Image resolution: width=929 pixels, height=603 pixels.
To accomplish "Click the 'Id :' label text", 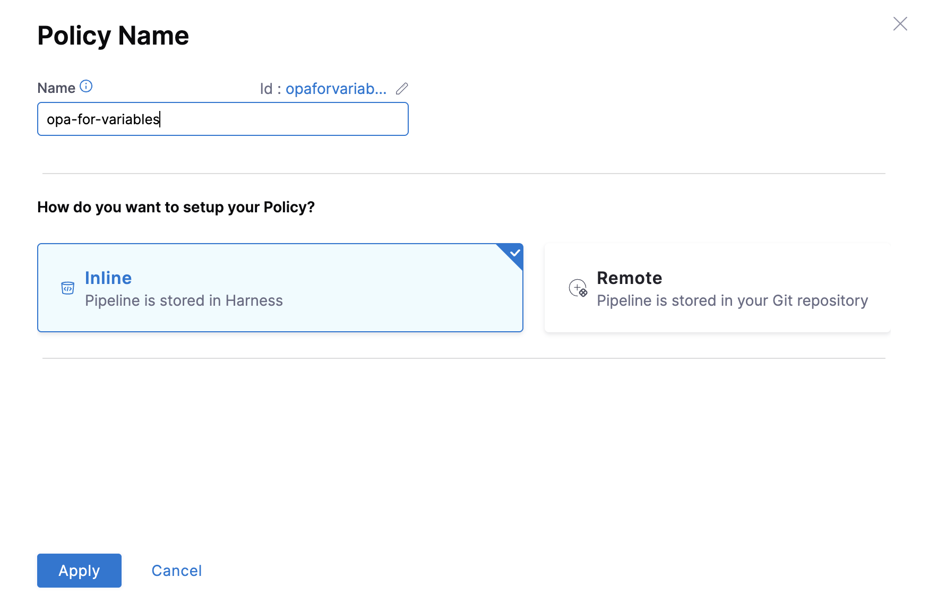I will [x=270, y=89].
